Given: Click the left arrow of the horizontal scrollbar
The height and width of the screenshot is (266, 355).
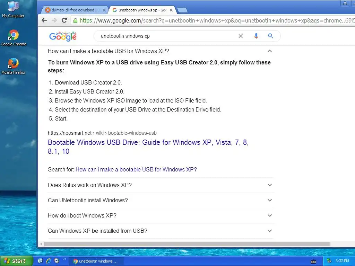Looking at the screenshot, I should tap(41, 244).
